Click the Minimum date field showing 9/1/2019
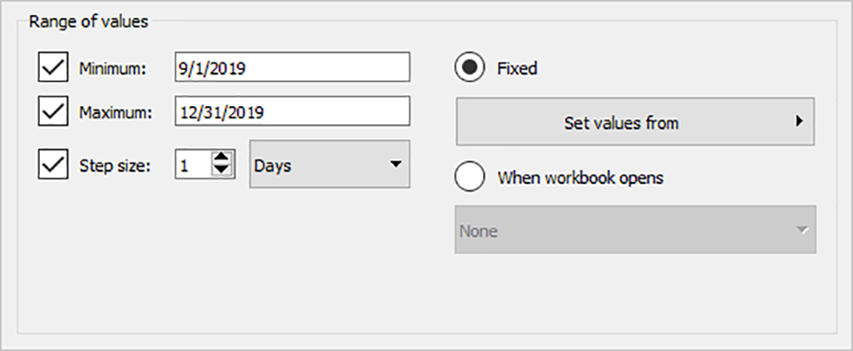853x351 pixels. pos(292,67)
